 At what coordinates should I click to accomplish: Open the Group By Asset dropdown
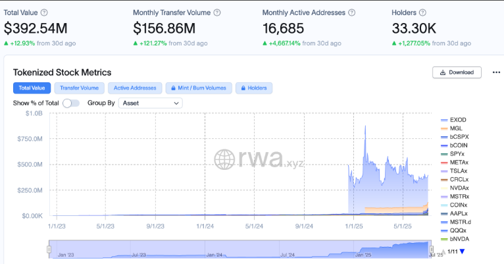151,103
